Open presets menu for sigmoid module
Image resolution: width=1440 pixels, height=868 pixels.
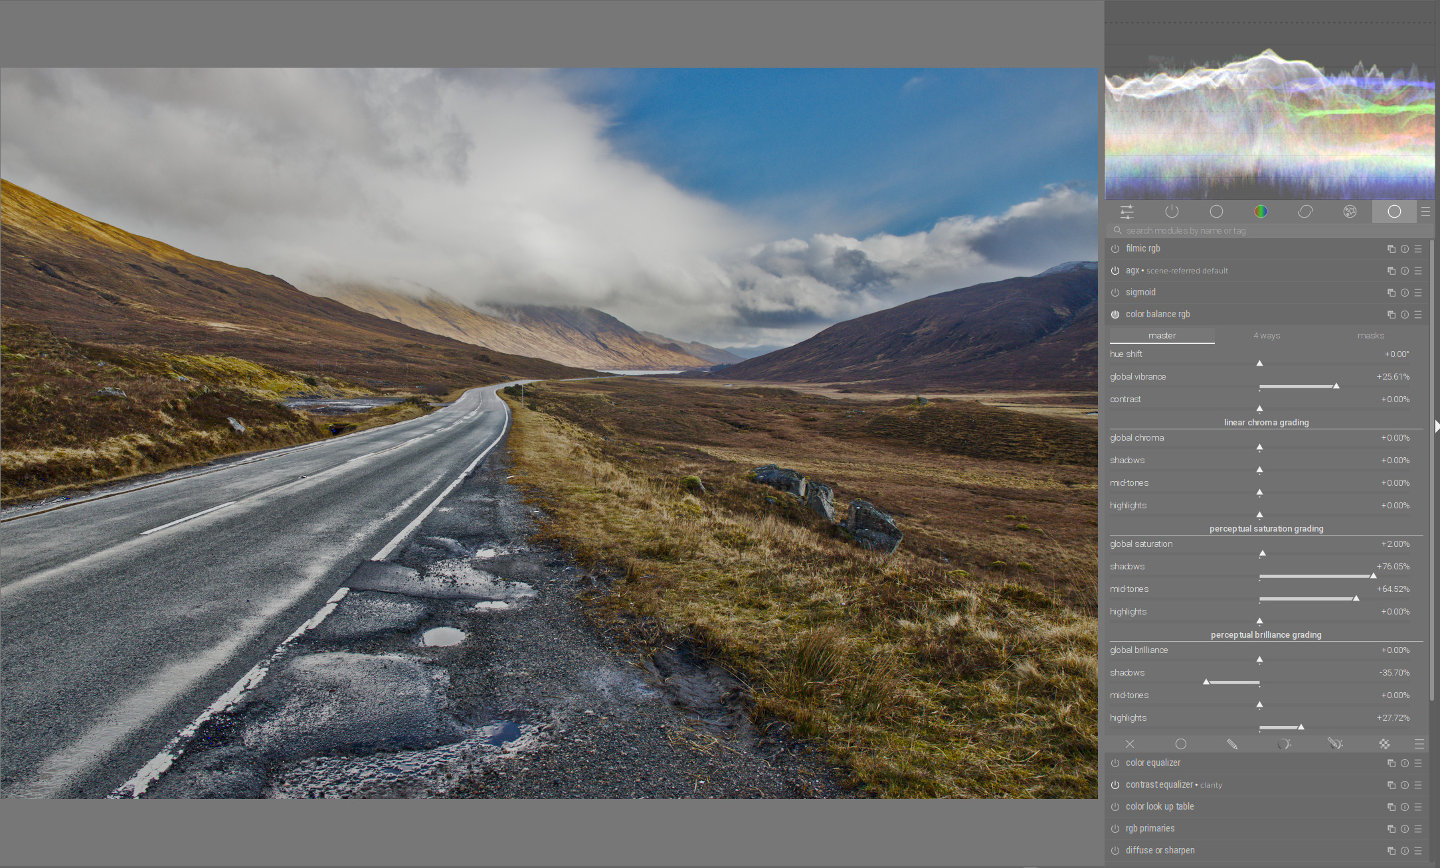(1418, 293)
